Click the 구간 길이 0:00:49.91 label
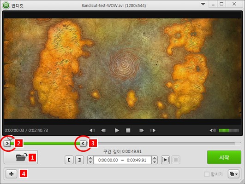 click(122, 151)
